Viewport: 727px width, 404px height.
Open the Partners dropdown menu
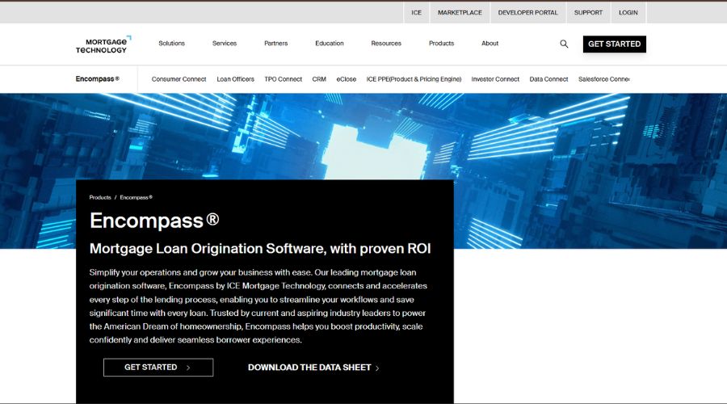point(275,44)
